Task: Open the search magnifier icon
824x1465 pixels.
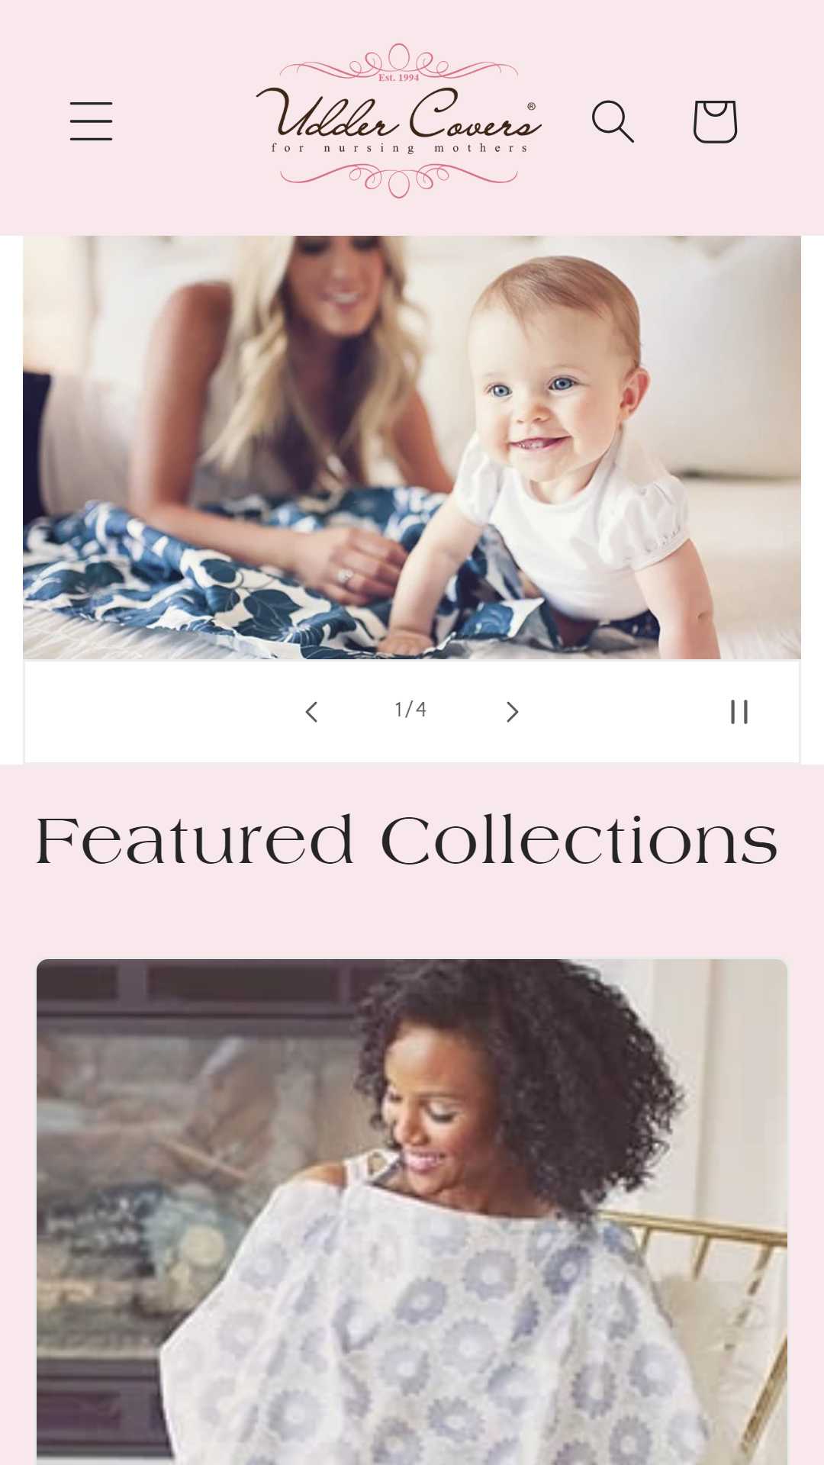Action: click(x=613, y=121)
